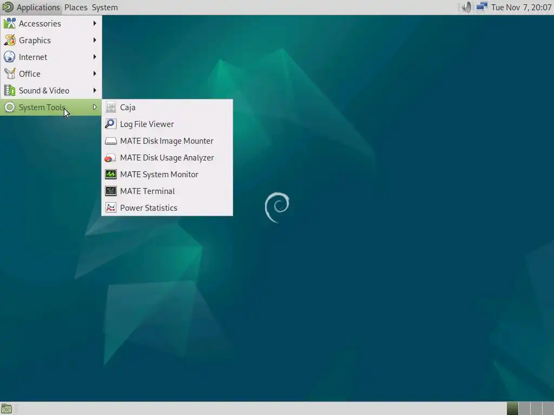
Task: Expand the Office submenu
Action: (51, 73)
